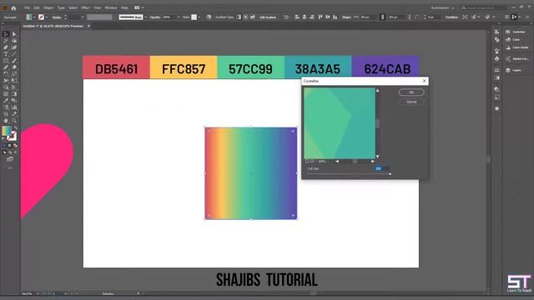534x300 pixels.
Task: Click the Stroke label in control bar
Action: coord(57,17)
